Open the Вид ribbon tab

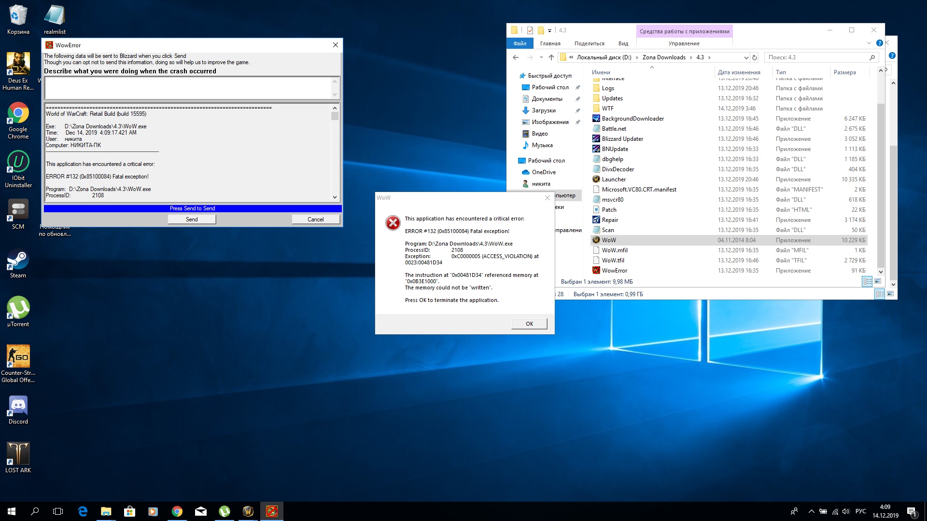(623, 43)
